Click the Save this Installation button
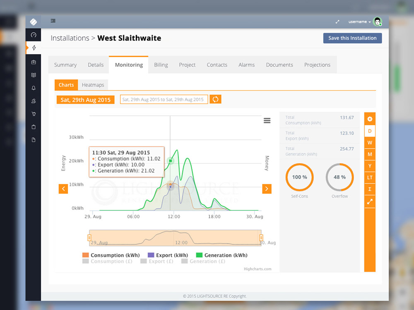 (352, 38)
